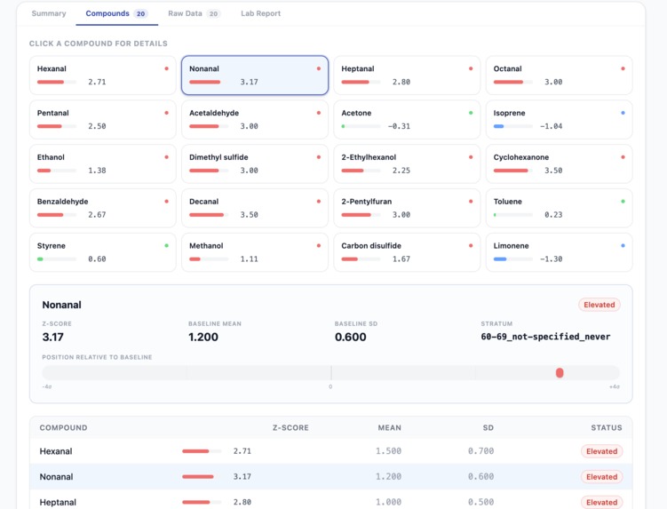Open the Lab Report tab
This screenshot has width=667, height=509.
click(x=260, y=13)
